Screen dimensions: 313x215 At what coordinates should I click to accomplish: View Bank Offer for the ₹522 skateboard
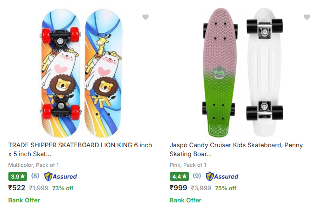(x=24, y=200)
